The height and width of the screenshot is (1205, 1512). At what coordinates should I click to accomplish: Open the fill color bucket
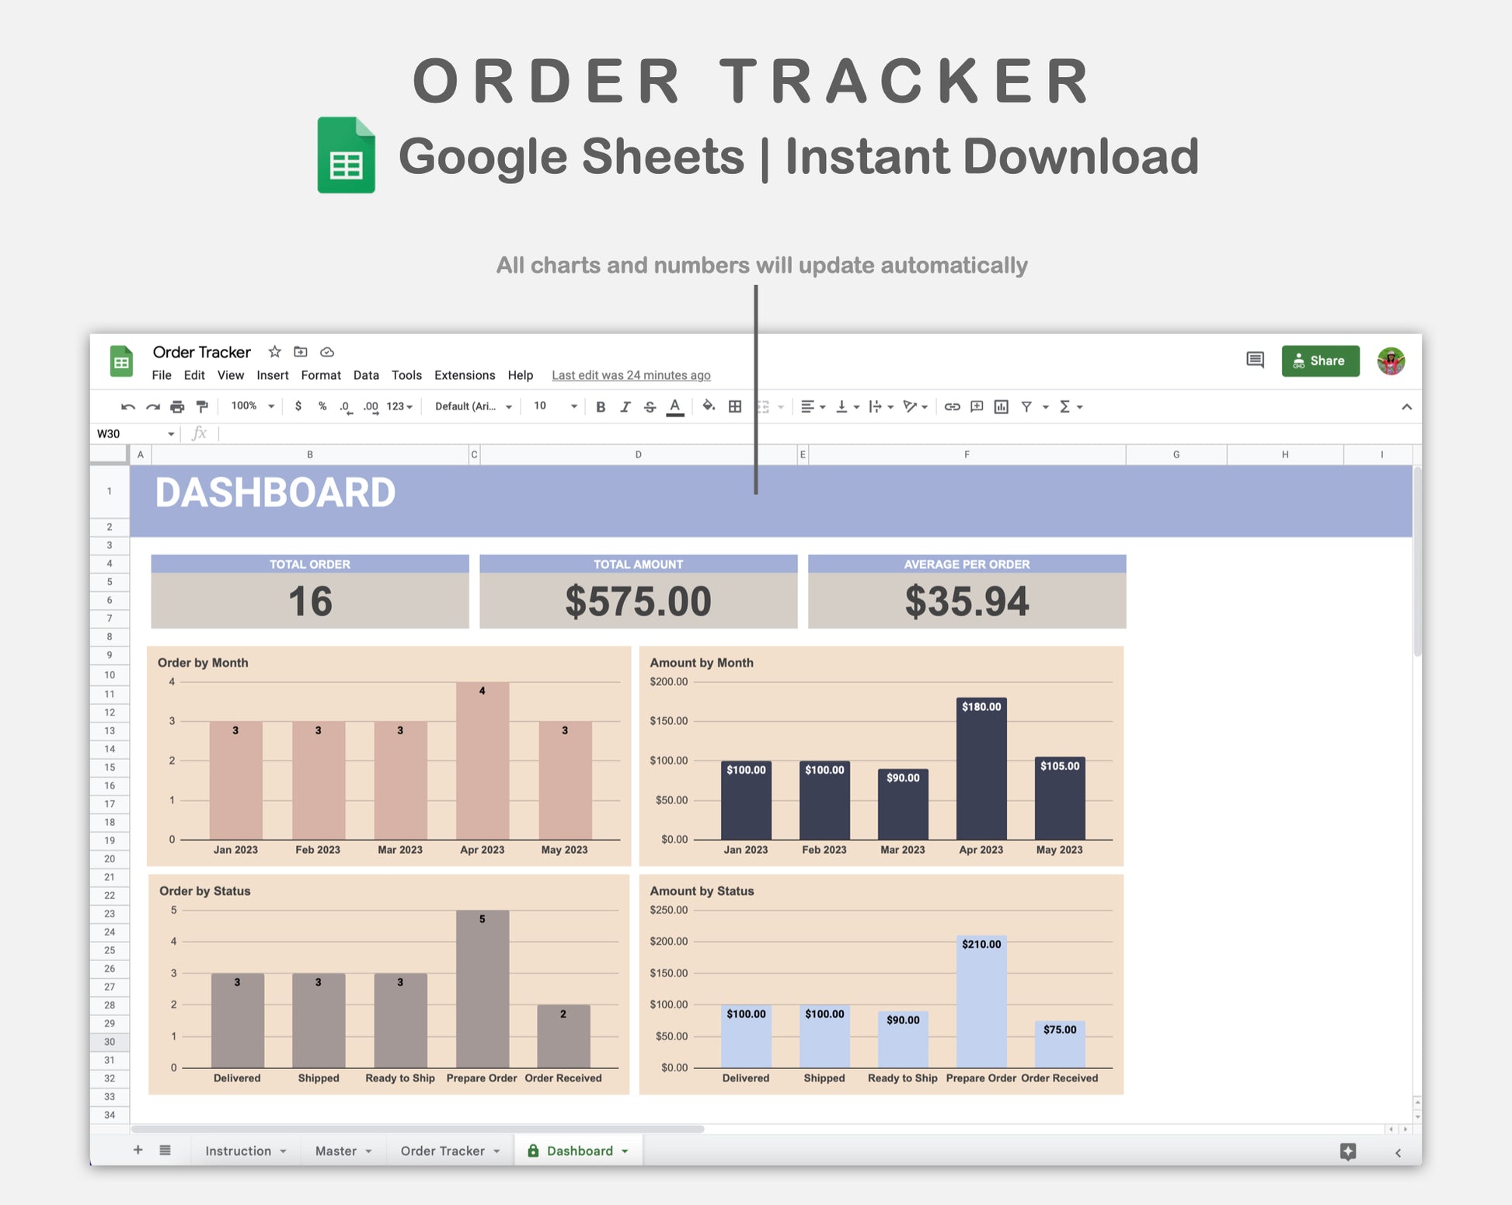(709, 406)
